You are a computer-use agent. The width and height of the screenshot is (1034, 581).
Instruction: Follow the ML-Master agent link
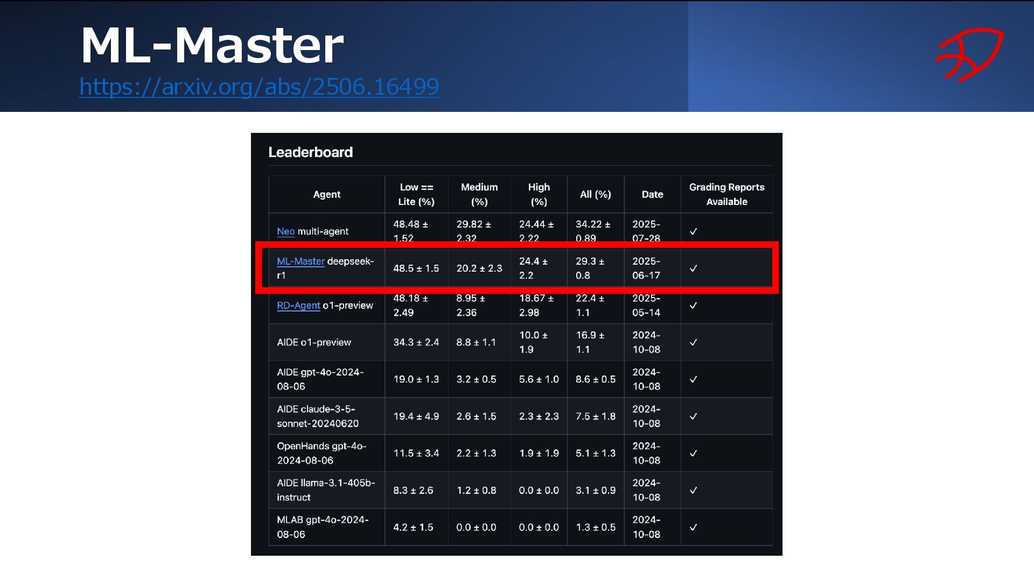click(301, 261)
